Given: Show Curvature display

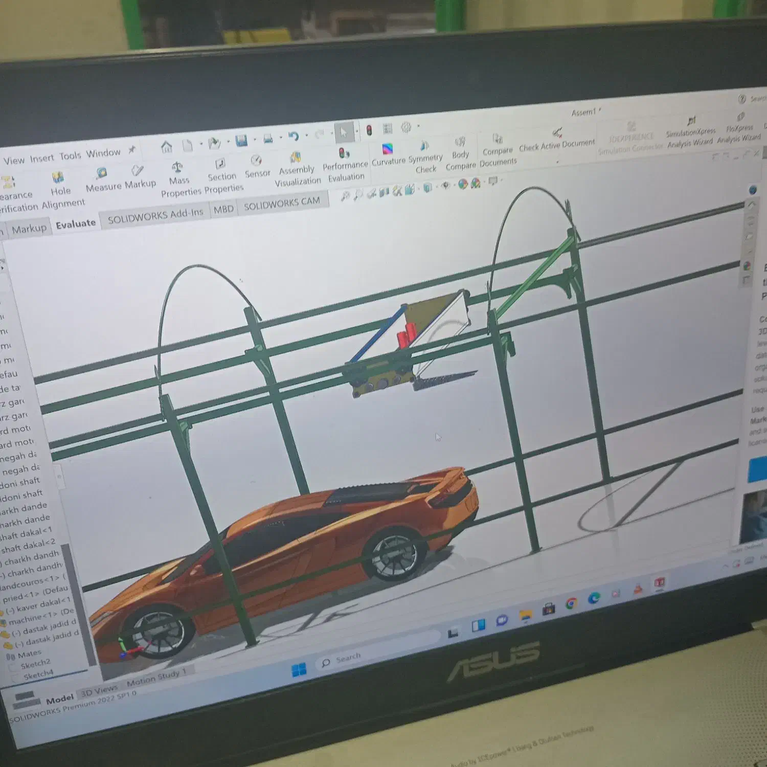Looking at the screenshot, I should click(x=389, y=155).
